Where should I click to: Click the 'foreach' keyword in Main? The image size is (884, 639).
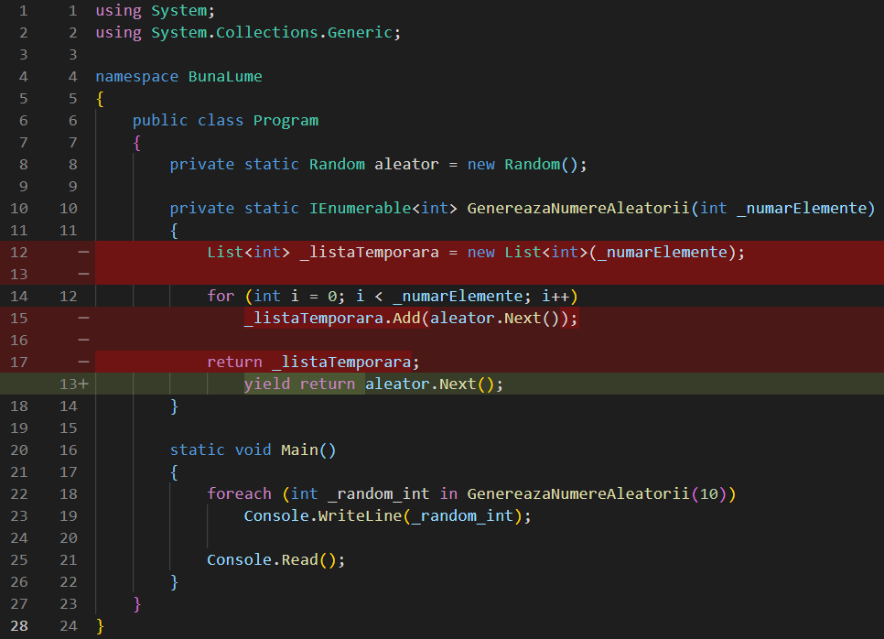pyautogui.click(x=239, y=494)
